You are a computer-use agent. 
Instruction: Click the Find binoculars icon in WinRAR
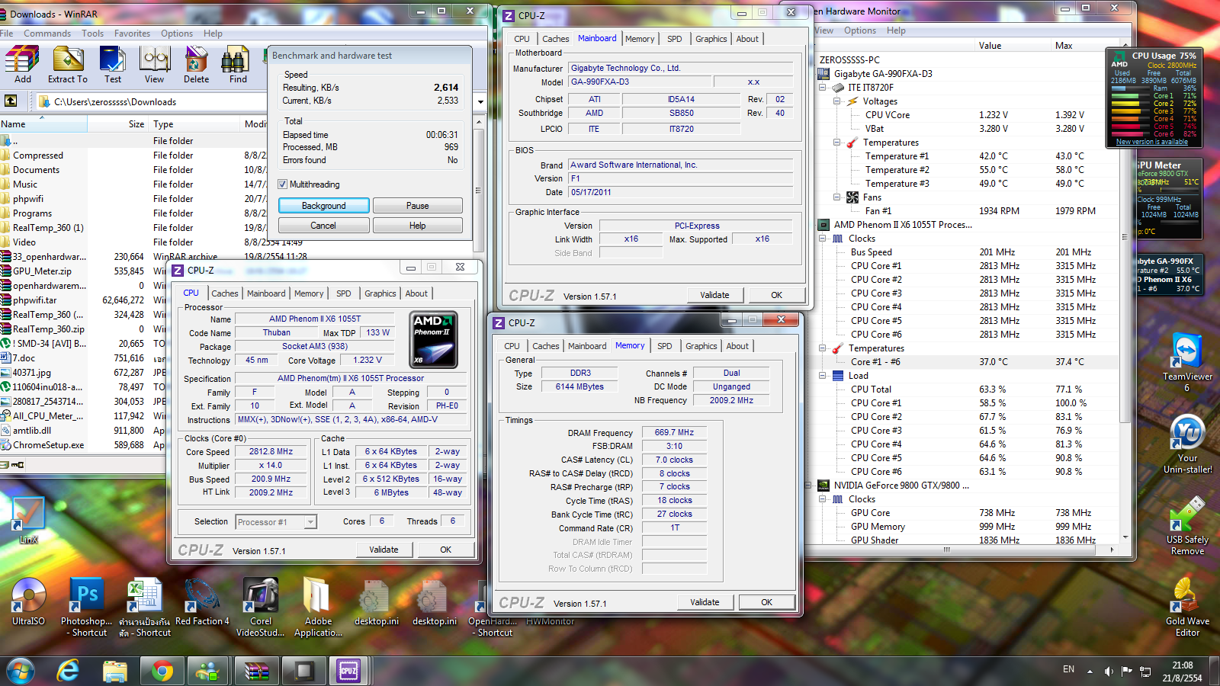tap(238, 64)
